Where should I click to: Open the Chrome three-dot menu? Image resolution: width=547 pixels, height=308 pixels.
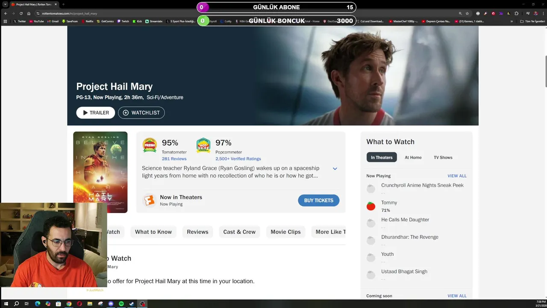(543, 13)
